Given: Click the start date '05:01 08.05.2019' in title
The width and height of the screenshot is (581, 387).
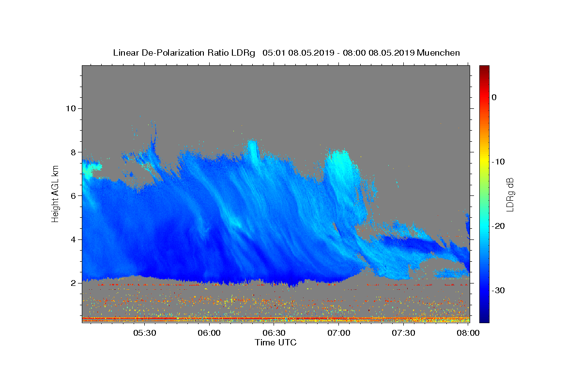Looking at the screenshot, I should click(x=298, y=53).
